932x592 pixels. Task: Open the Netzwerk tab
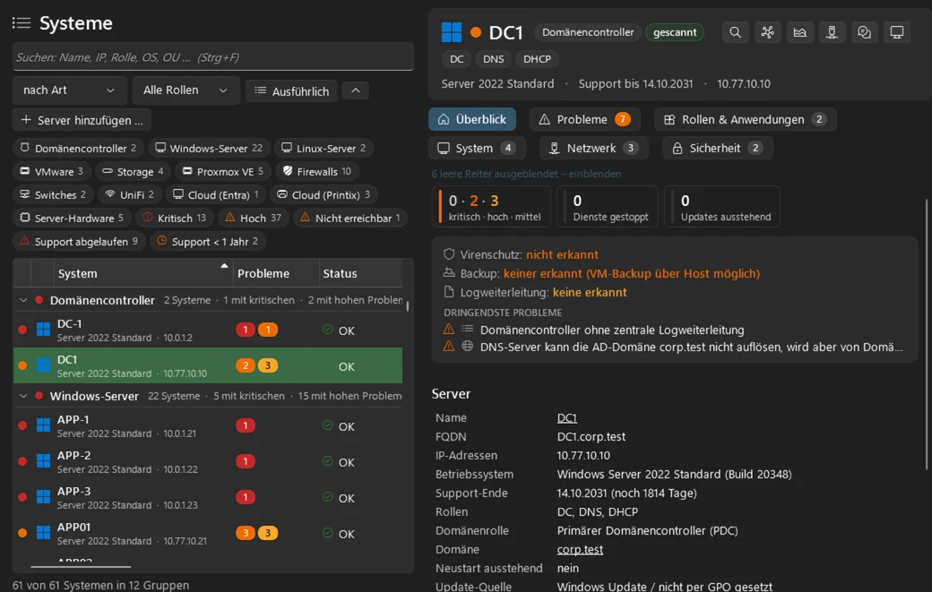[x=594, y=148]
